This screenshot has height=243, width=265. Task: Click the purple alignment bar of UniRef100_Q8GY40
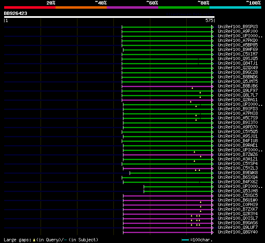coord(167,232)
